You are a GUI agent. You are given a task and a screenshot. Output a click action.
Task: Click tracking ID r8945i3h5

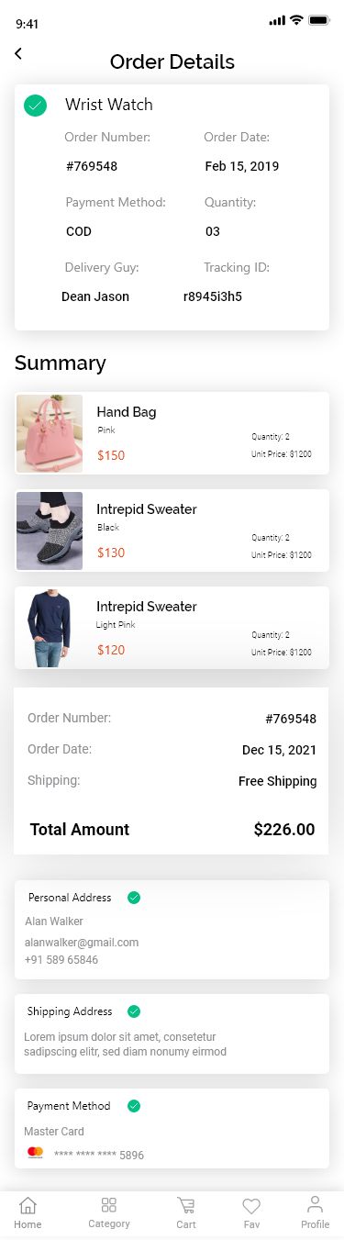(213, 296)
